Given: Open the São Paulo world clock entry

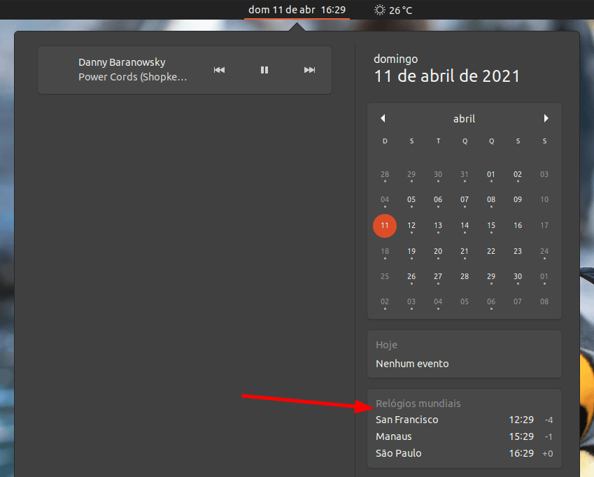Looking at the screenshot, I should (x=464, y=453).
